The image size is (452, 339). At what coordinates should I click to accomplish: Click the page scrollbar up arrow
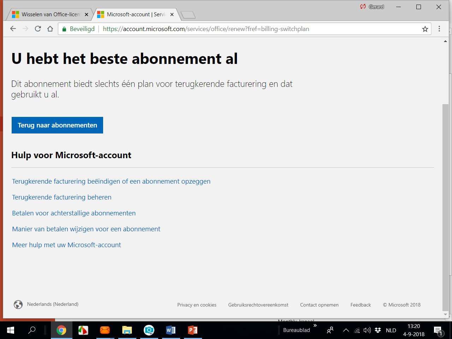445,41
